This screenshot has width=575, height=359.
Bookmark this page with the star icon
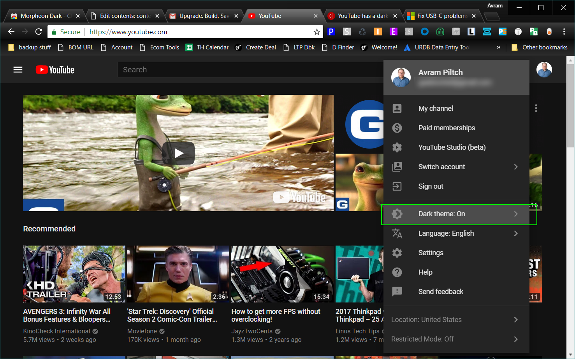(317, 32)
